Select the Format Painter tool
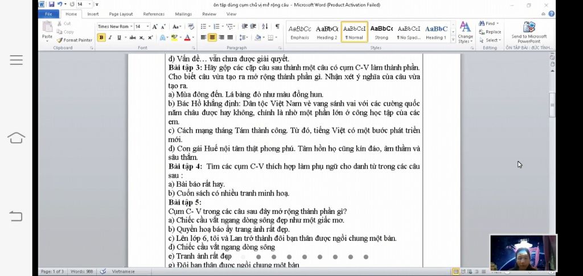This screenshot has width=583, height=276. [75, 40]
